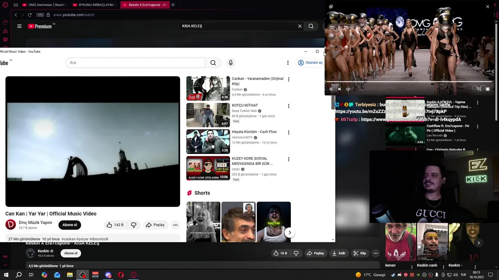Skip to next video in pop-out player
This screenshot has width=499, height=280.
[x=340, y=89]
